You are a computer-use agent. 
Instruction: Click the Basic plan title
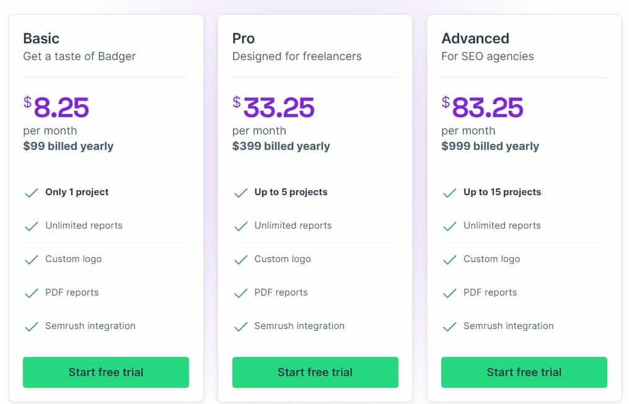click(x=43, y=38)
